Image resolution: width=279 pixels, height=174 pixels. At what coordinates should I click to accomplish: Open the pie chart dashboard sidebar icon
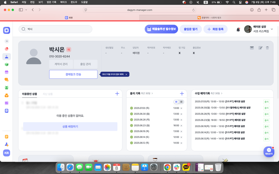coord(7,49)
